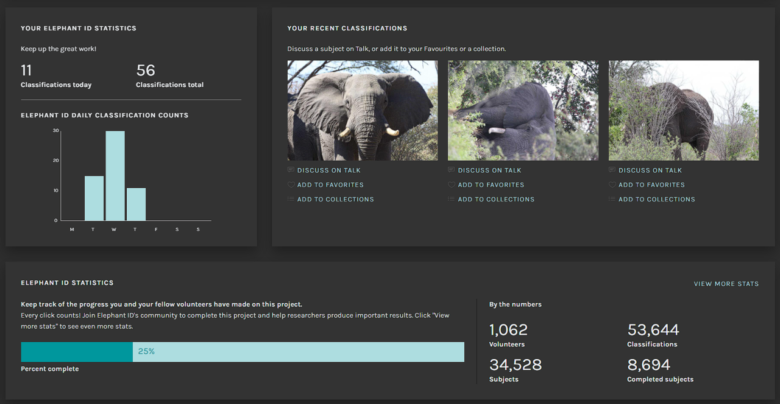780x404 pixels.
Task: Click the 25% percent complete progress bar
Action: [x=243, y=352]
